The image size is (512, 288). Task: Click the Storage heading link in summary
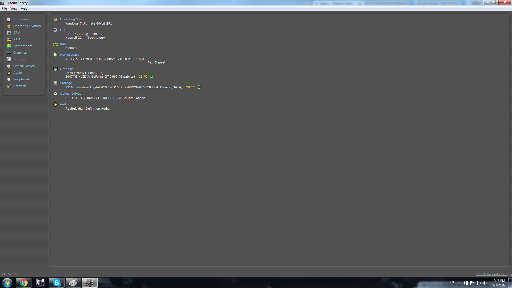point(66,83)
